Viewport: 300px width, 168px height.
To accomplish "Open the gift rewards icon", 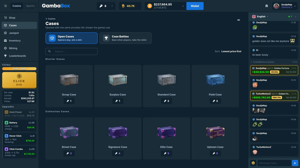I will tap(267, 6).
